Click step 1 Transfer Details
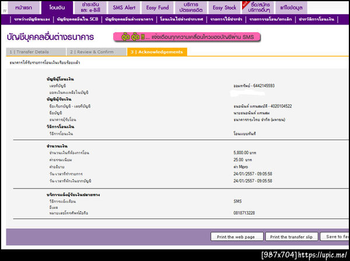The width and height of the screenshot is (350, 261). click(36, 52)
